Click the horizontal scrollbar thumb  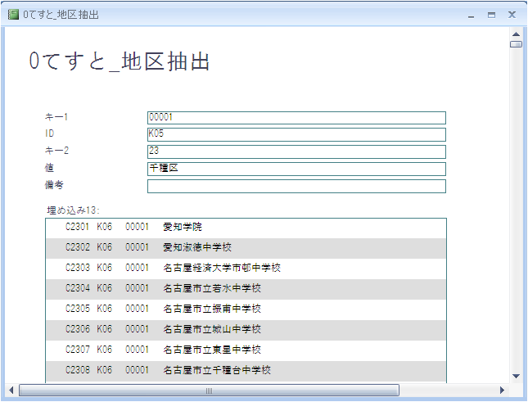pyautogui.click(x=209, y=391)
